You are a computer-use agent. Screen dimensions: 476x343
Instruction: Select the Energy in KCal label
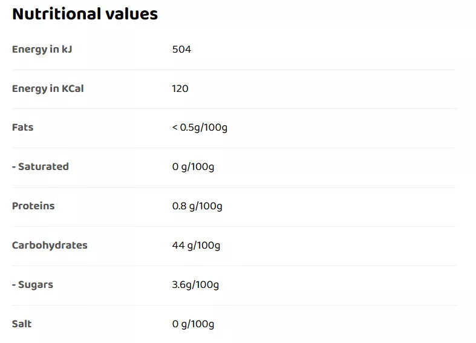(48, 88)
